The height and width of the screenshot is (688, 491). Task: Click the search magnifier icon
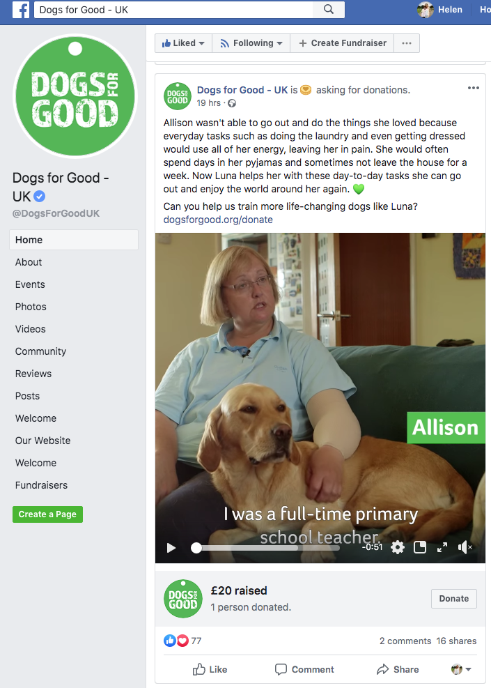(x=329, y=10)
